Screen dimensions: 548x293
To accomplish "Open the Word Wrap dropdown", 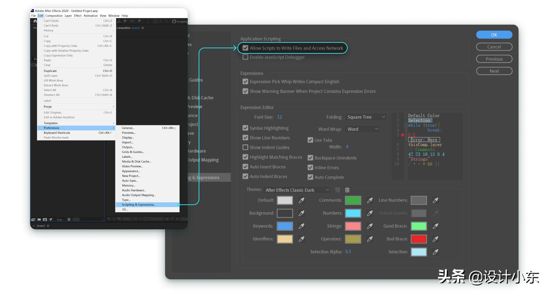I will pyautogui.click(x=362, y=129).
